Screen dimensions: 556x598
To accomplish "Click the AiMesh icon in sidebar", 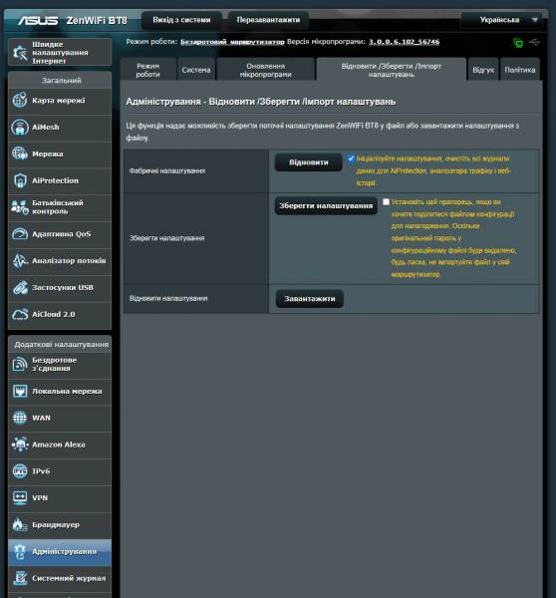I will [20, 127].
